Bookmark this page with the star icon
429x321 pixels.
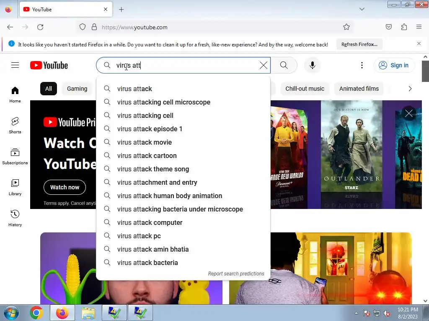click(346, 27)
